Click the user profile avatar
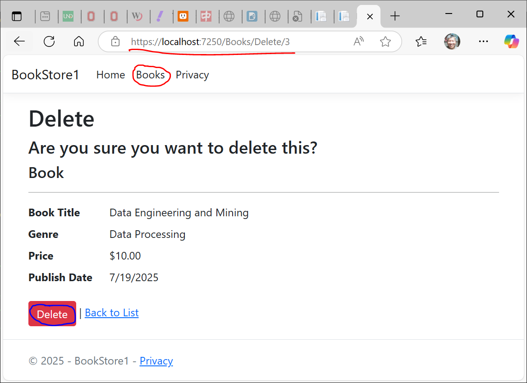The height and width of the screenshot is (383, 527). click(452, 41)
